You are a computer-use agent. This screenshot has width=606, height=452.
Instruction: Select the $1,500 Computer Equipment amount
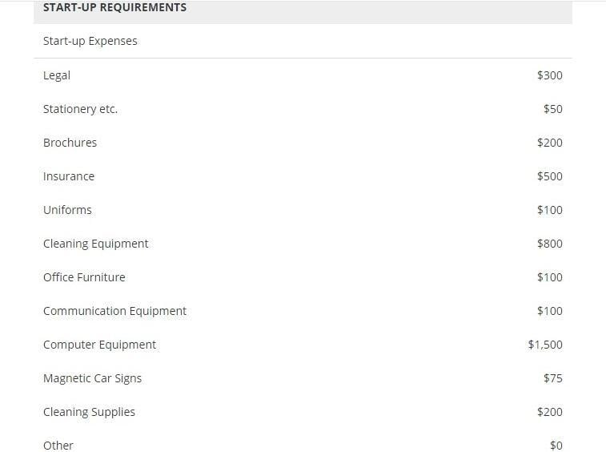545,345
